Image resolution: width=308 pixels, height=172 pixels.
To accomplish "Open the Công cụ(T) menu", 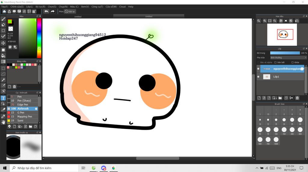I will pos(97,7).
